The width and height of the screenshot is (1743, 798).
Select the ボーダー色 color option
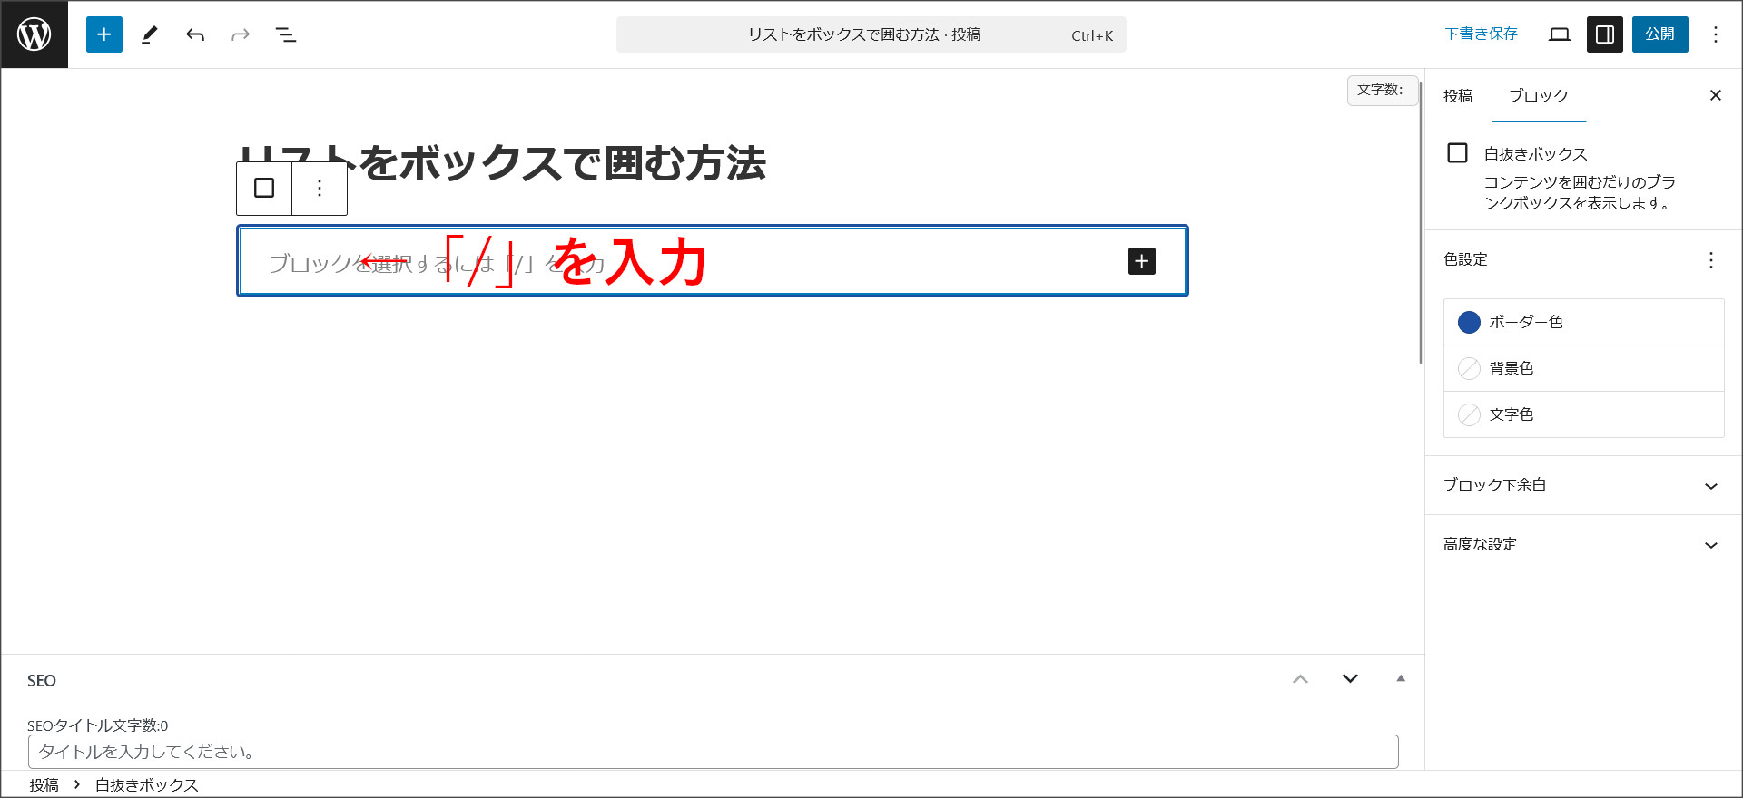coord(1584,322)
